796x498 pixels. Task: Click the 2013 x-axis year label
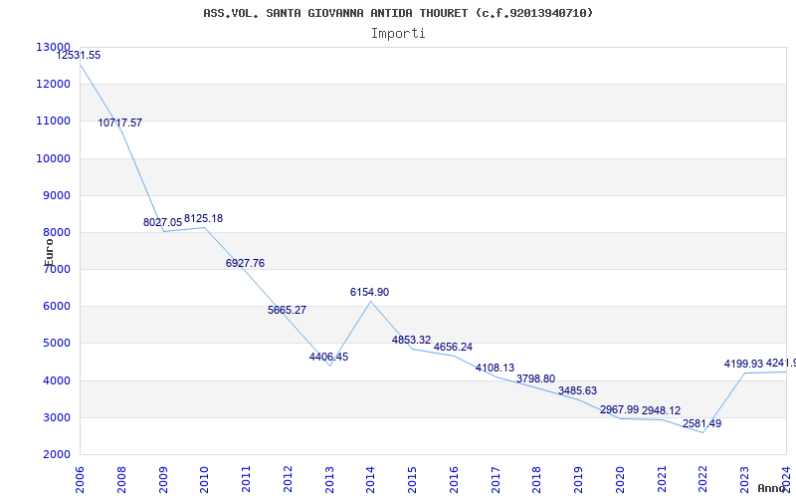pyautogui.click(x=329, y=480)
